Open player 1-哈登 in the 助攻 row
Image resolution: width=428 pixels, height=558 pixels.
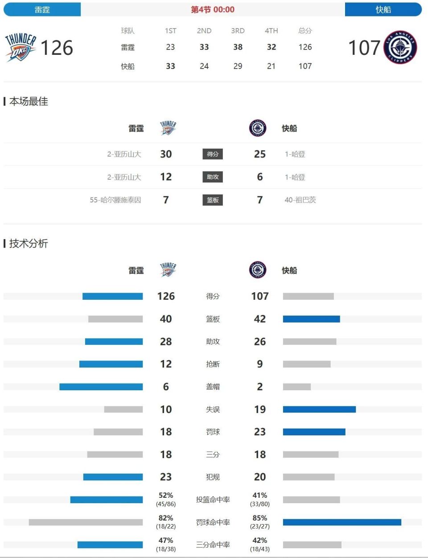point(295,177)
